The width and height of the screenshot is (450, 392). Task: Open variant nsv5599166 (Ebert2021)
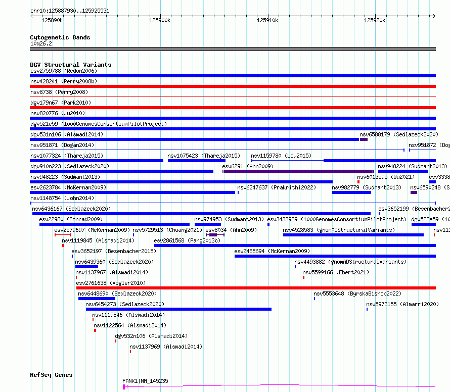tap(336, 272)
